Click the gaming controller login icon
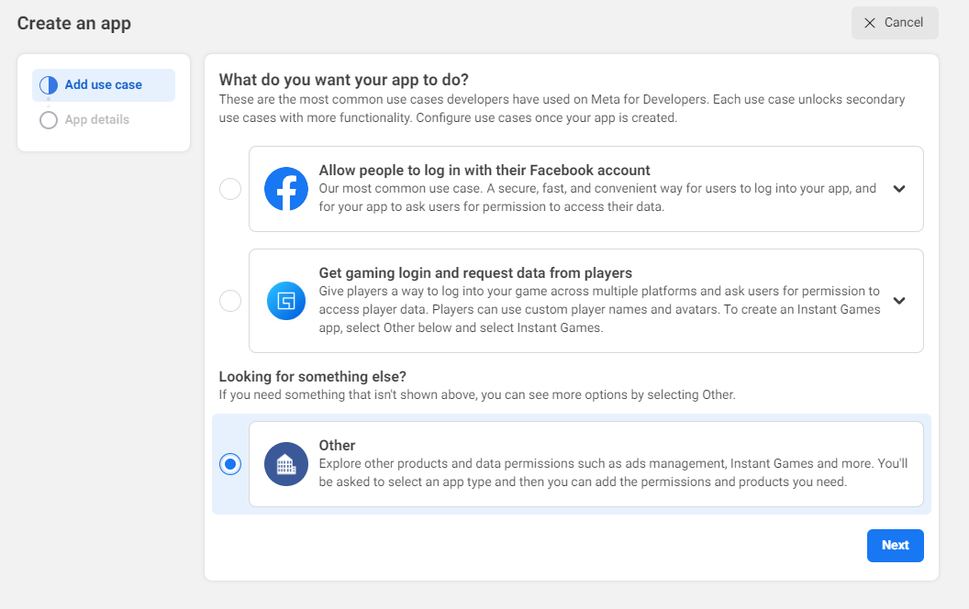This screenshot has width=969, height=609. click(x=286, y=301)
